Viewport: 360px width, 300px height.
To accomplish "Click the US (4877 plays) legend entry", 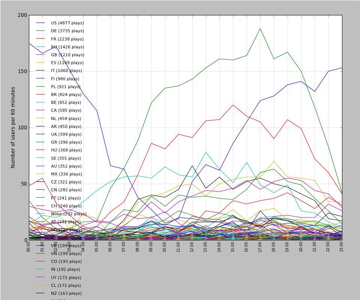I will click(x=67, y=23).
